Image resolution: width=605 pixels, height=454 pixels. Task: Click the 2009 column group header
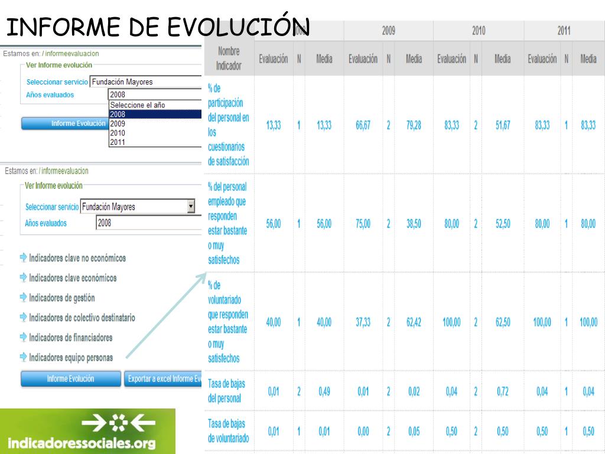(x=389, y=31)
